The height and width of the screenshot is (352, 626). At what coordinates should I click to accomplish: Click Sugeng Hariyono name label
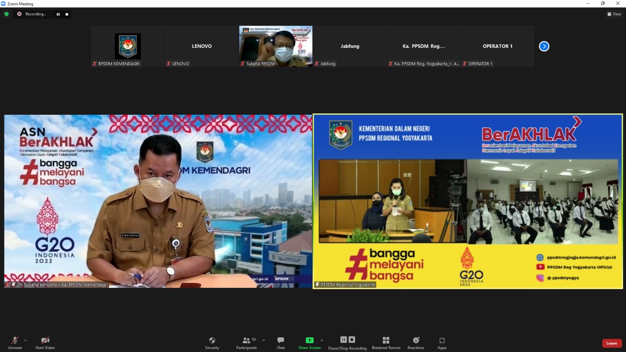(62, 285)
